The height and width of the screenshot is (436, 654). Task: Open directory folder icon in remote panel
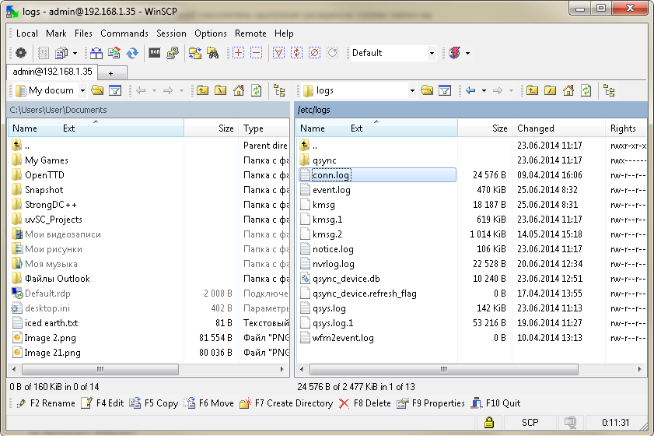(427, 90)
